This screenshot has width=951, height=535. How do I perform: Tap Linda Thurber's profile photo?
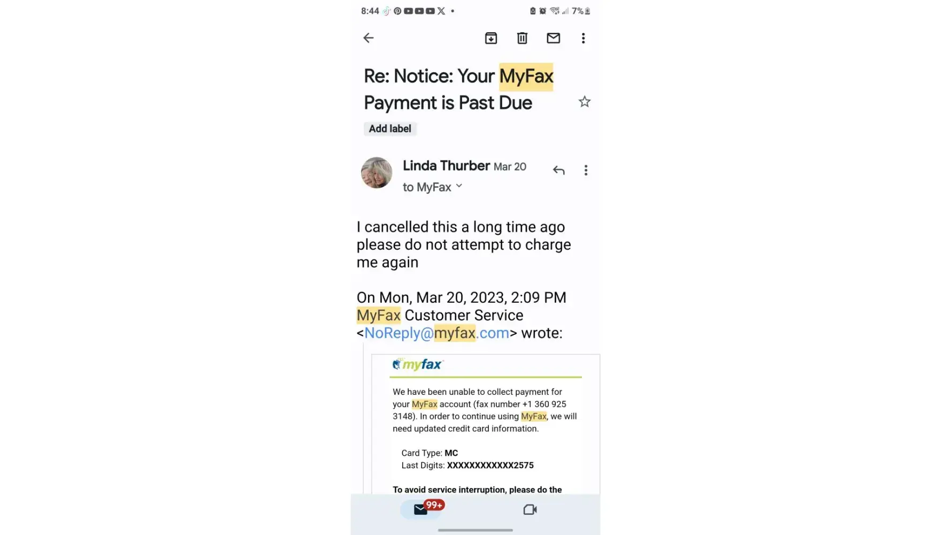(x=377, y=173)
